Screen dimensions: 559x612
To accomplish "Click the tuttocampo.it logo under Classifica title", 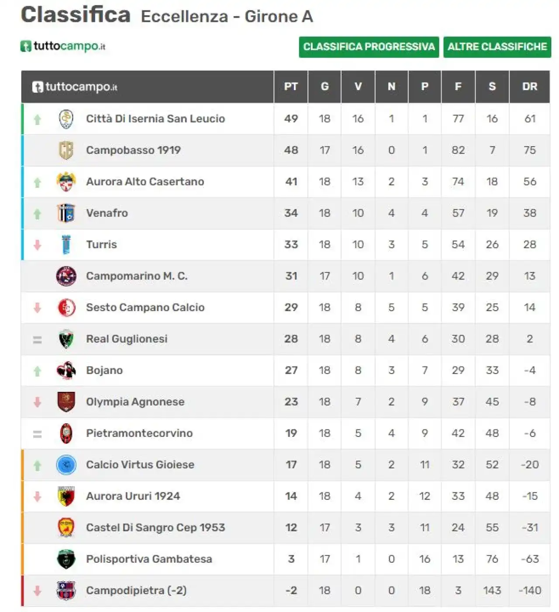I will pos(63,46).
